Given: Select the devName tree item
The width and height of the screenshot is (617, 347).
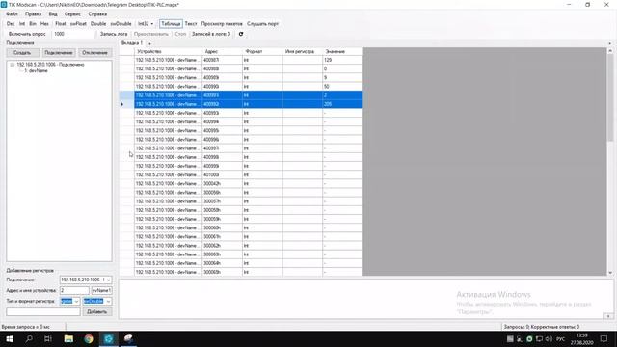Looking at the screenshot, I should point(37,70).
